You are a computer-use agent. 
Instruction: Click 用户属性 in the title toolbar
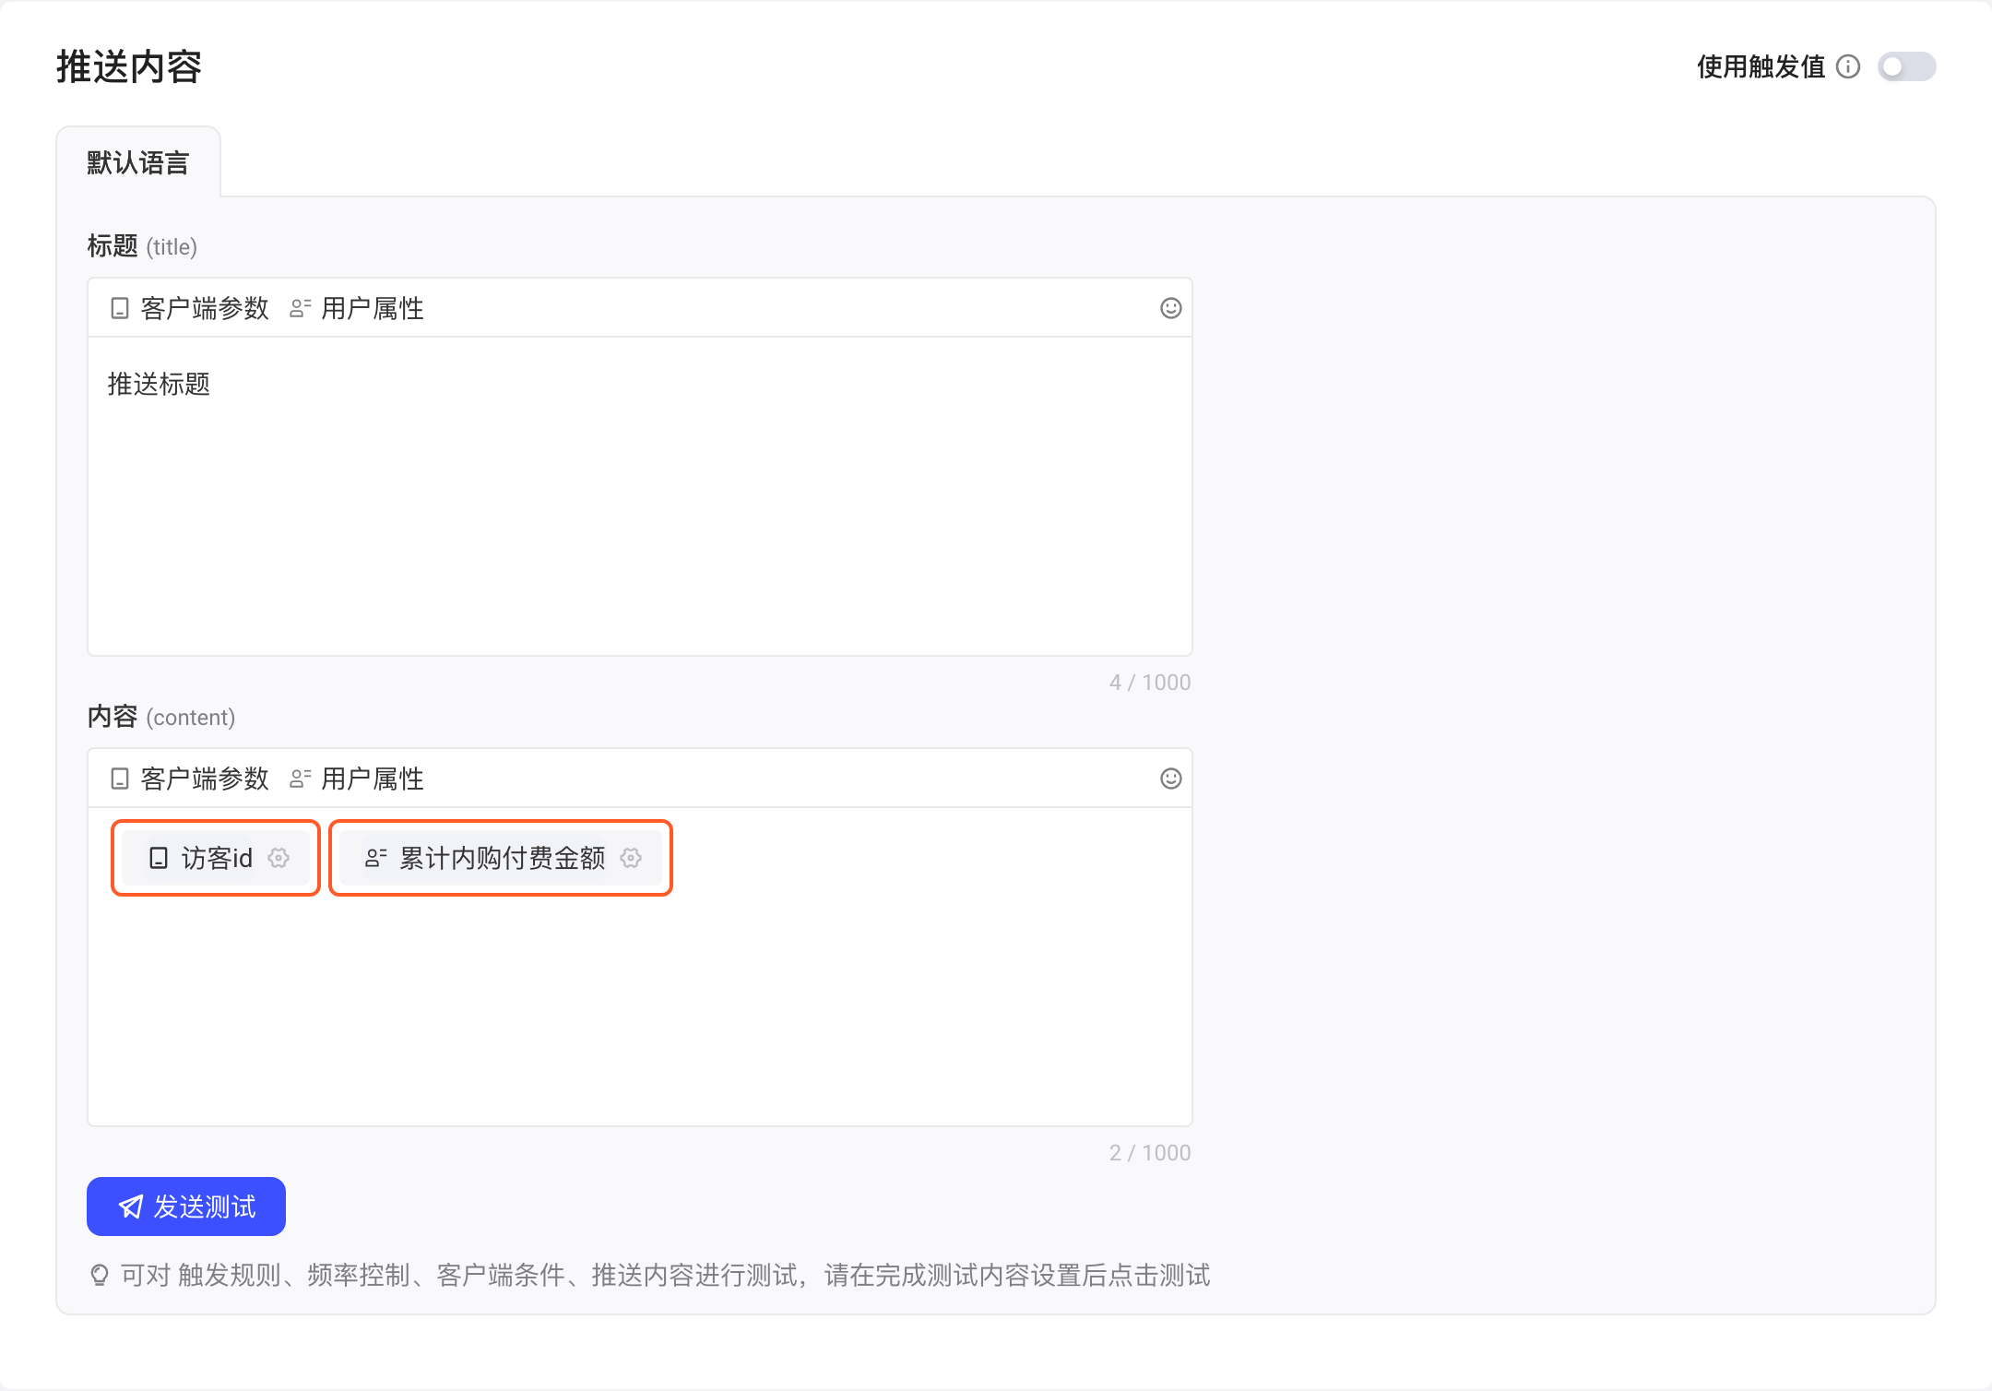(357, 308)
